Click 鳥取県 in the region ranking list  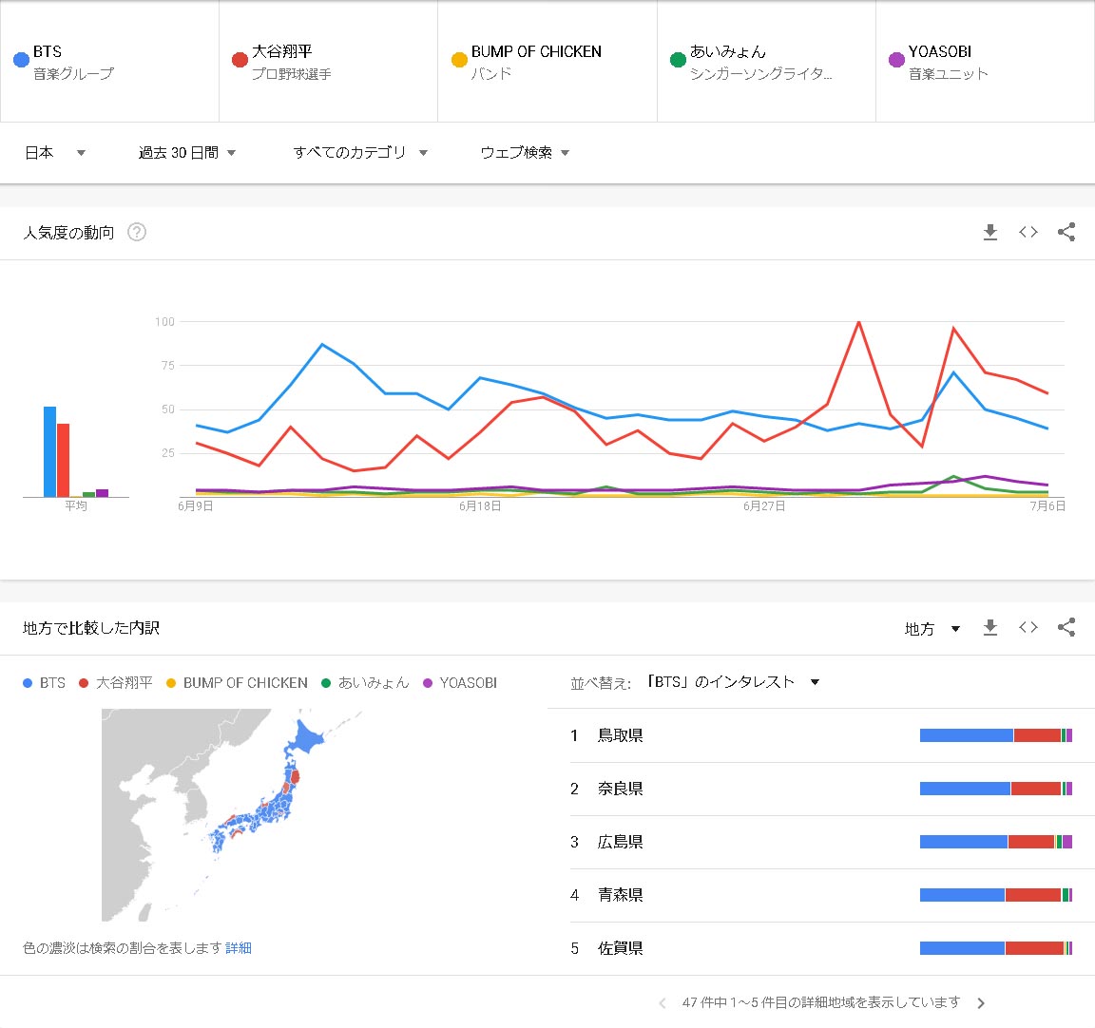pyautogui.click(x=621, y=735)
